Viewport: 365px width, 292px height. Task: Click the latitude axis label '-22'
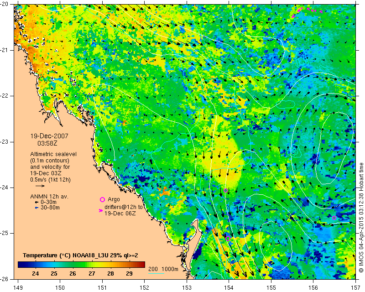tap(5, 96)
